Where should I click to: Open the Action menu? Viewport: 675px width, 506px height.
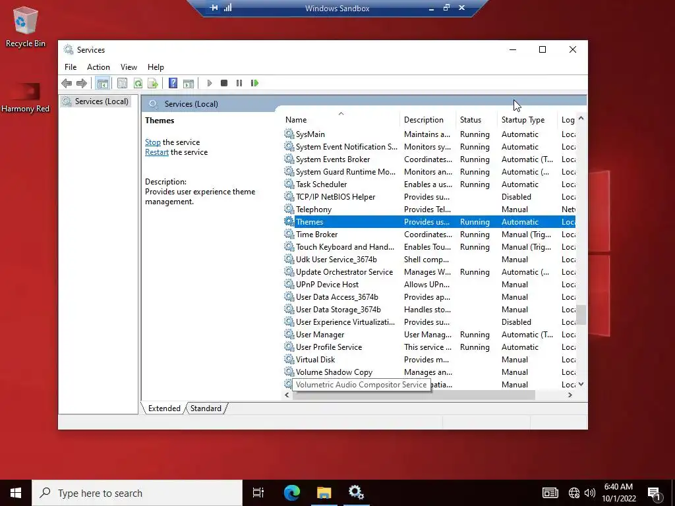(98, 67)
